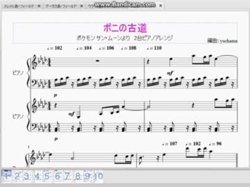The height and width of the screenshot is (187, 250).
Task: Select the p dynamic below second piano bass staff
Action: [56, 139]
